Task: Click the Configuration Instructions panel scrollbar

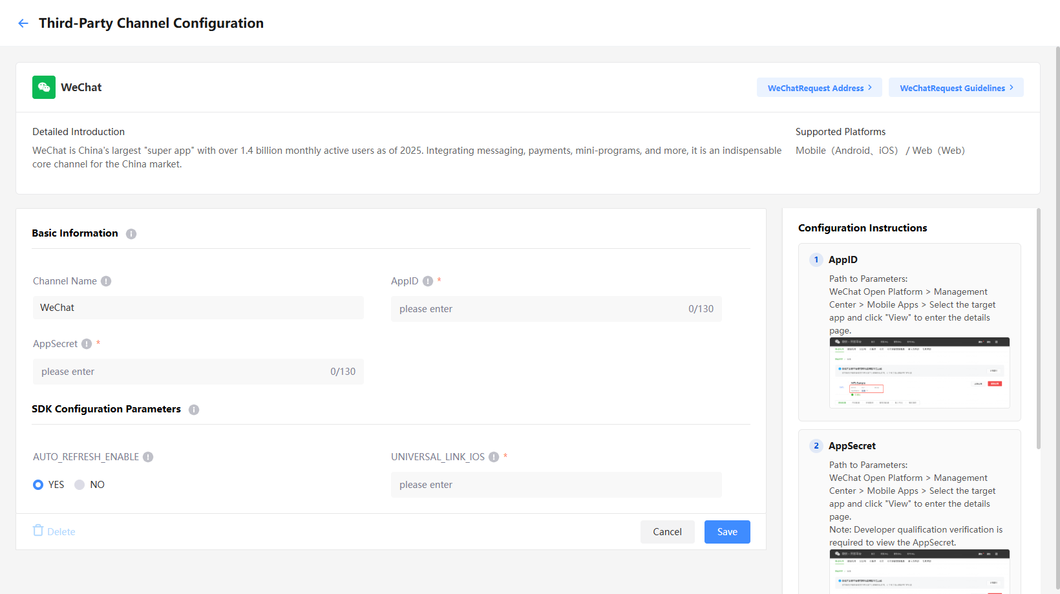Action: click(x=1039, y=328)
